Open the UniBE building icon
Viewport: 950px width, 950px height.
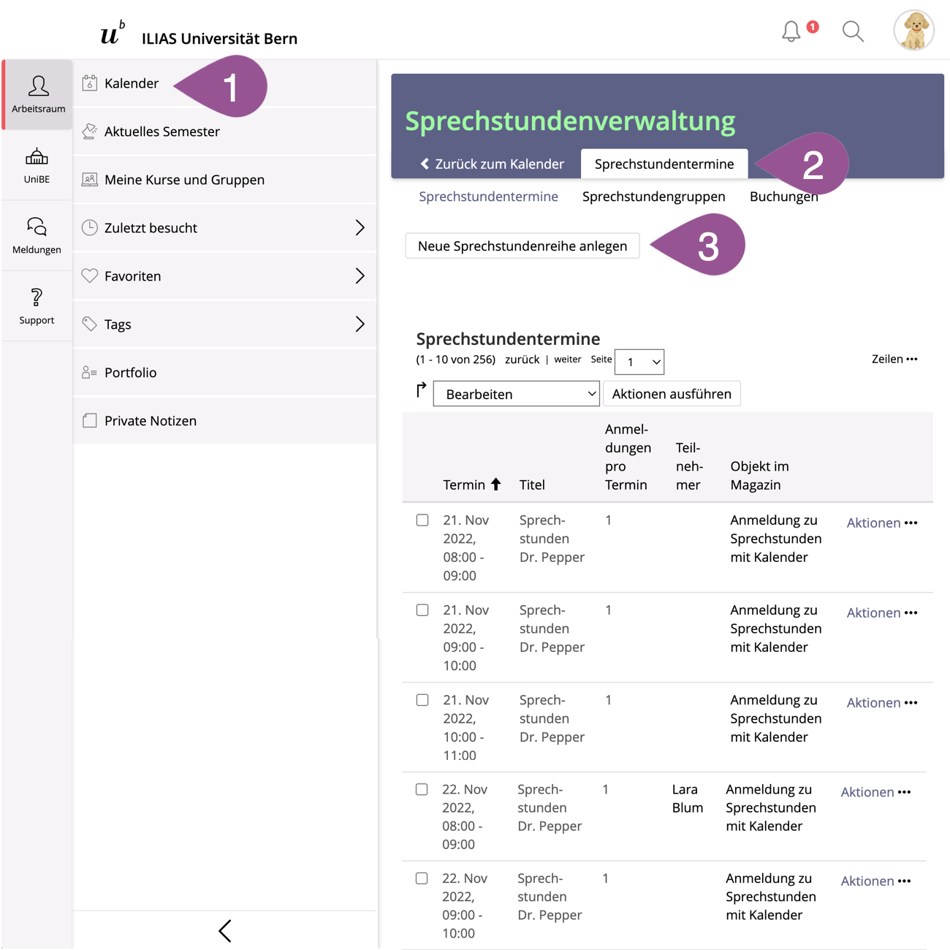(37, 165)
